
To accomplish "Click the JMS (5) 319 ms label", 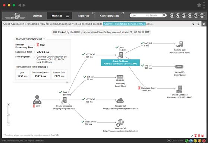I will 148,67.
